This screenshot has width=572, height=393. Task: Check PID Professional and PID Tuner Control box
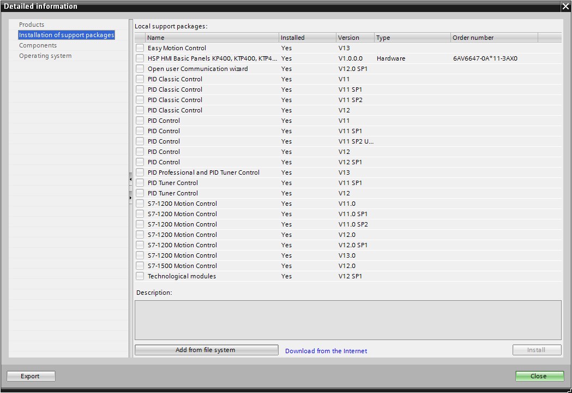click(140, 172)
